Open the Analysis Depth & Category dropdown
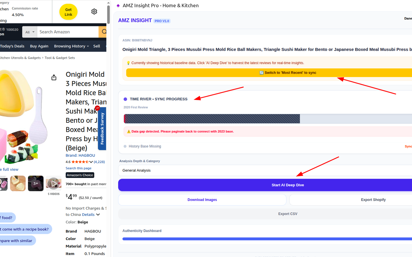 [x=265, y=170]
